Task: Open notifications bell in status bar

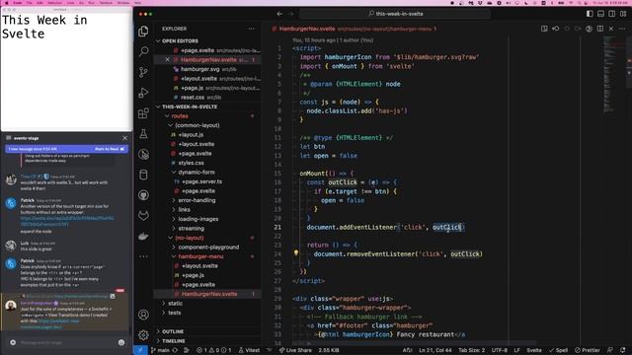Action: coord(623,350)
